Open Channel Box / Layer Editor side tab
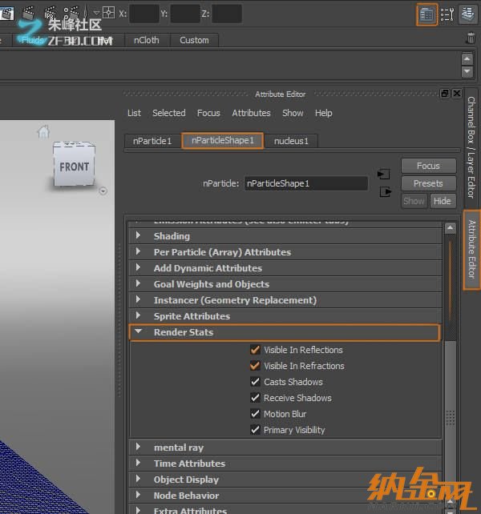 472,147
